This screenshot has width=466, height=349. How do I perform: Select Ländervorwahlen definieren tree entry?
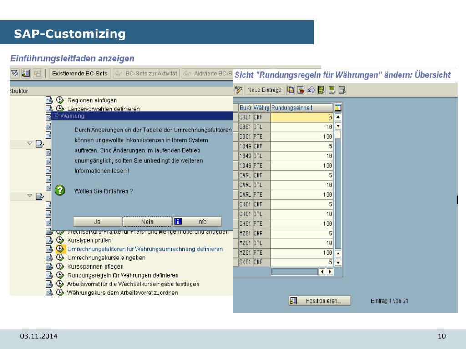click(103, 109)
